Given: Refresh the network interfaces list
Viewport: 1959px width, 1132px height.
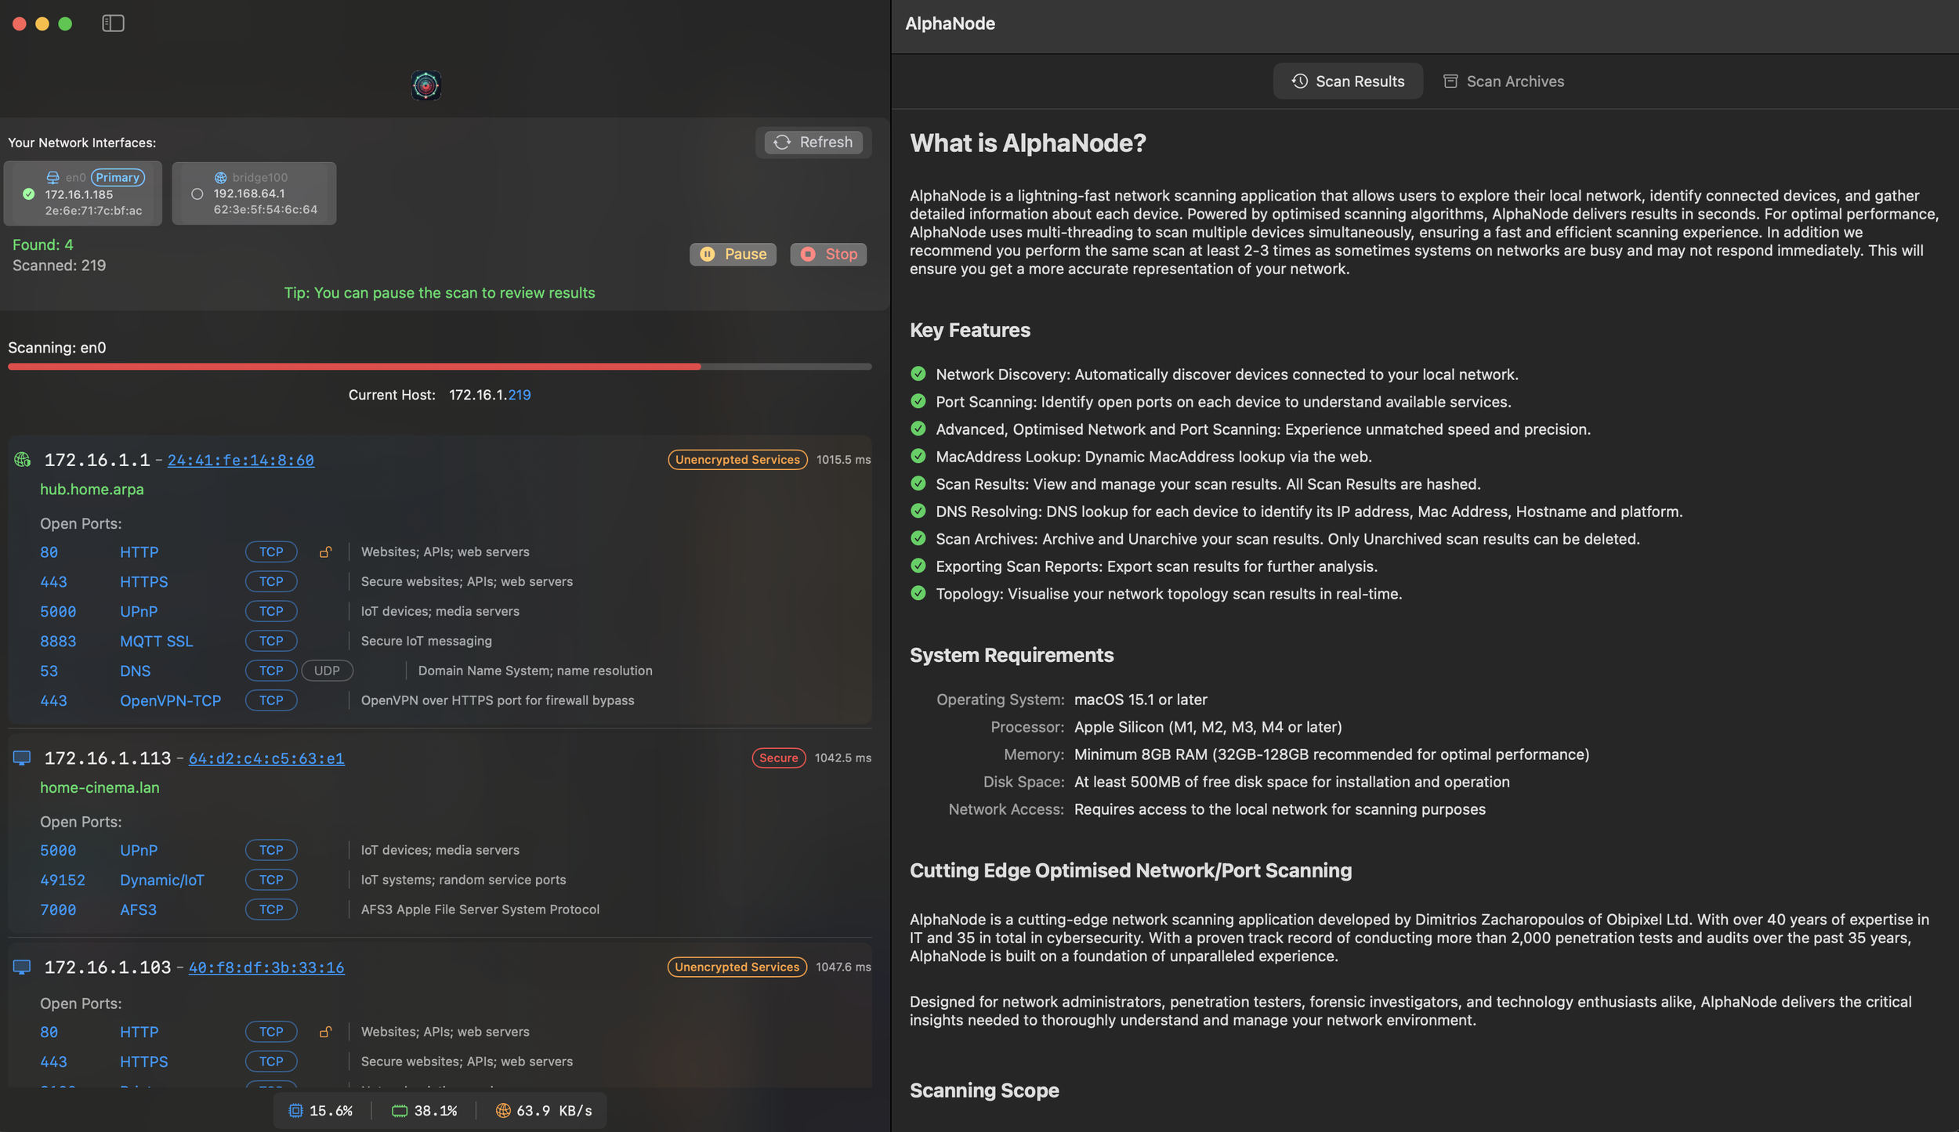Looking at the screenshot, I should point(813,143).
